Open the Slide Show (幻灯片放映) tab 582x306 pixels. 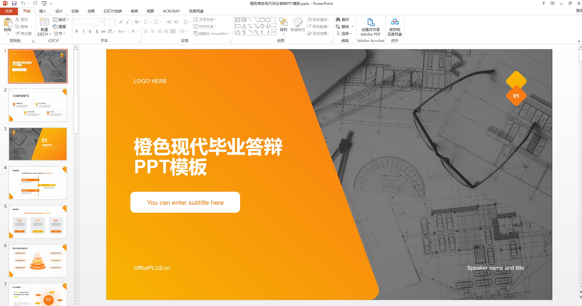112,11
